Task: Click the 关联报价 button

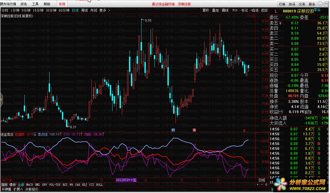Action: point(32,189)
